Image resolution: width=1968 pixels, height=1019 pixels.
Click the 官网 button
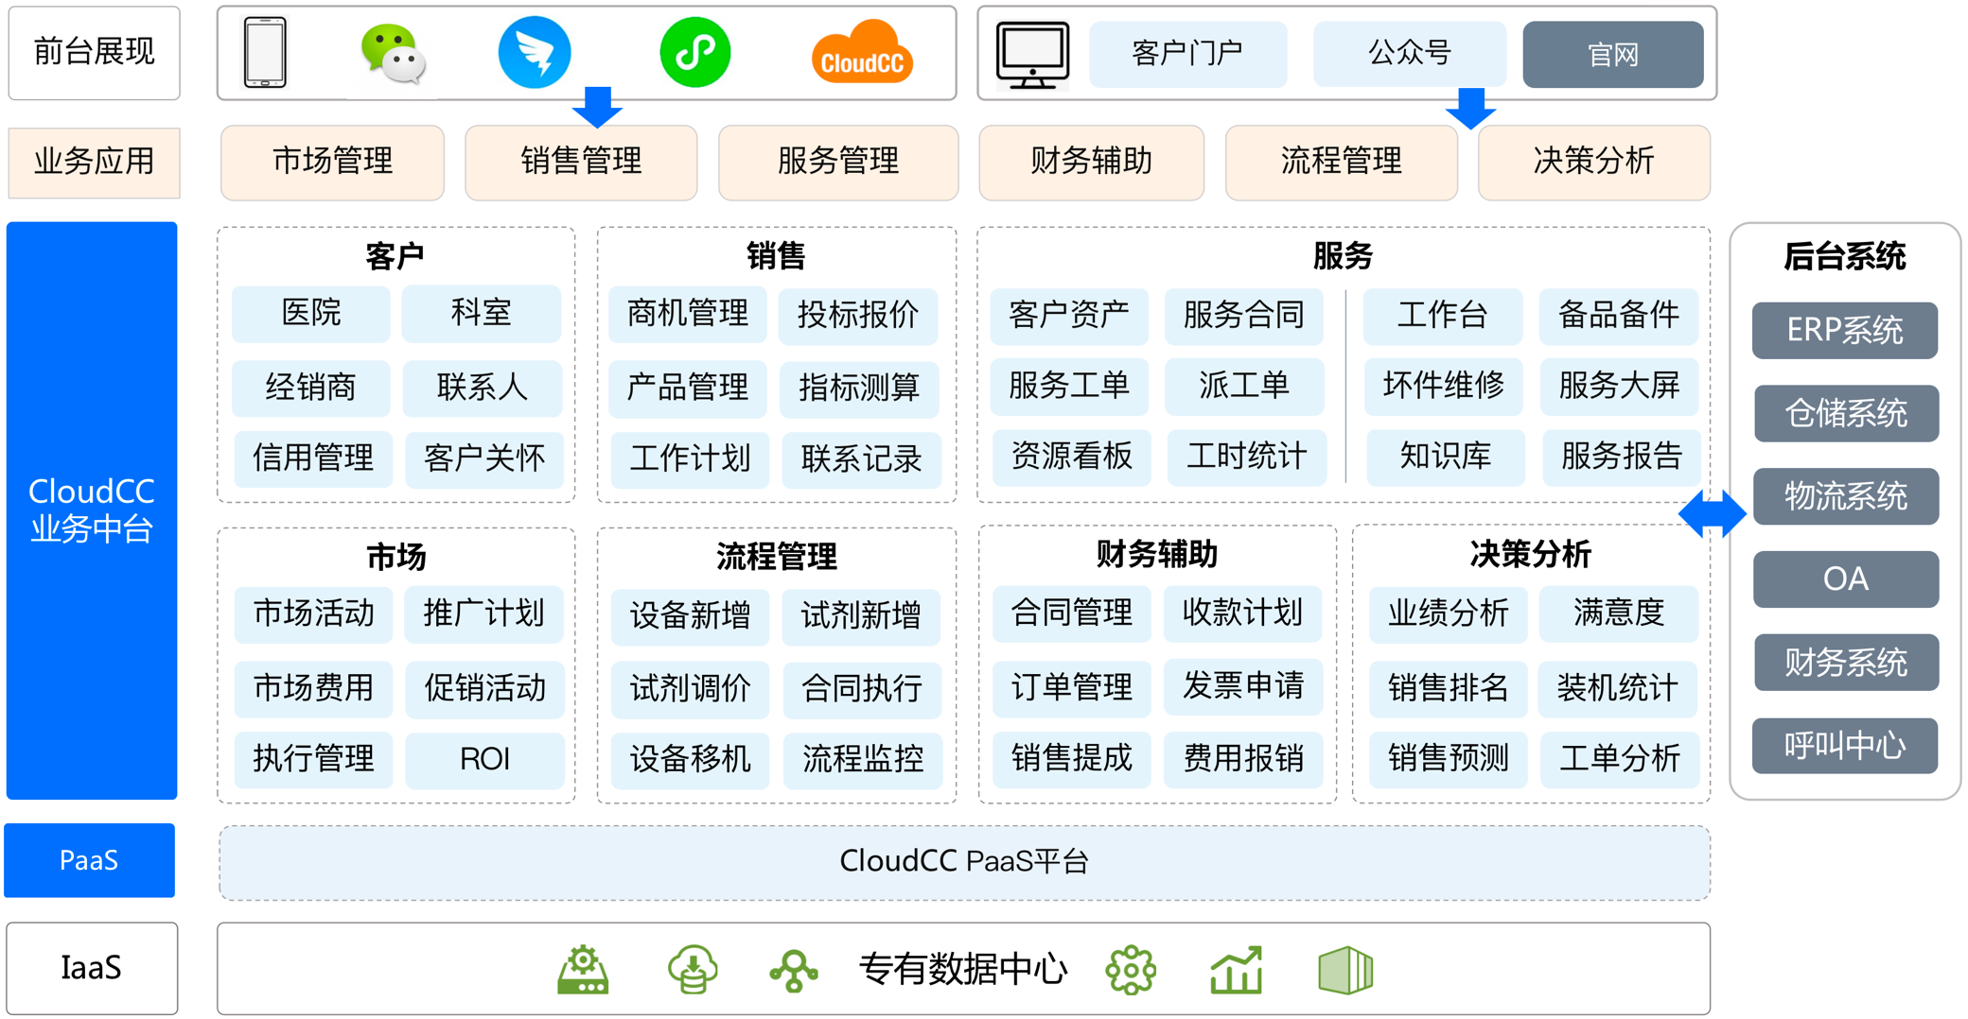tap(1612, 55)
